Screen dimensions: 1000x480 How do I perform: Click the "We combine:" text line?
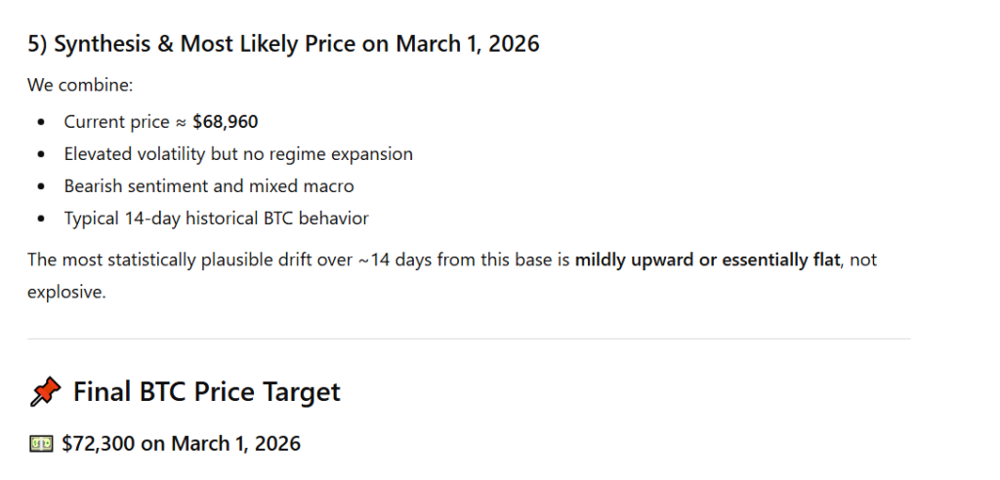tap(79, 85)
